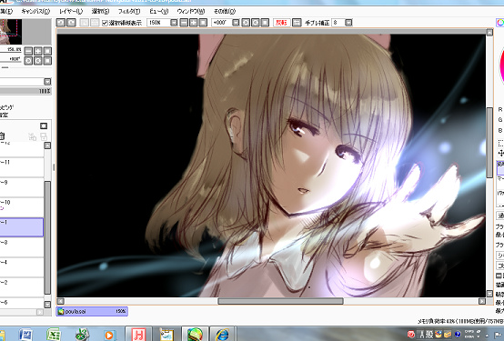Open the ウィンドウ(W) window menu
The image size is (504, 341).
(191, 11)
